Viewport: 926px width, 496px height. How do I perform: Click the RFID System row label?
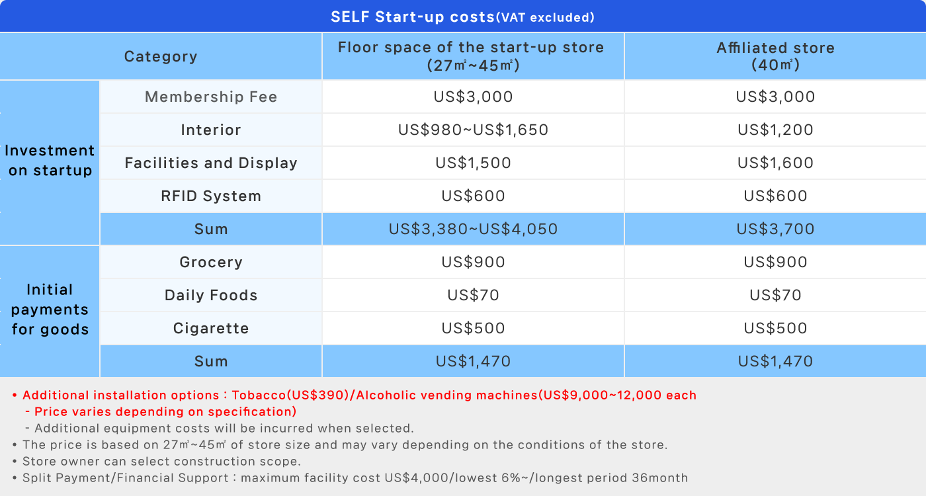(x=211, y=196)
